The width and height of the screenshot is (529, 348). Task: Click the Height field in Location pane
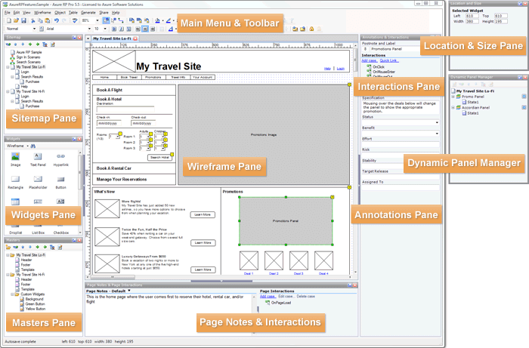click(500, 21)
